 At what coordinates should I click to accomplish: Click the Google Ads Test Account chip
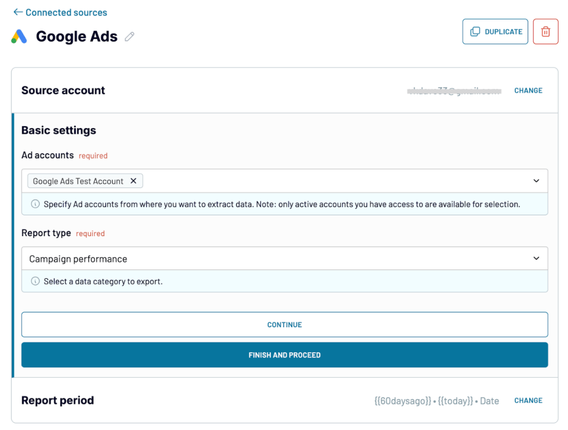point(85,181)
